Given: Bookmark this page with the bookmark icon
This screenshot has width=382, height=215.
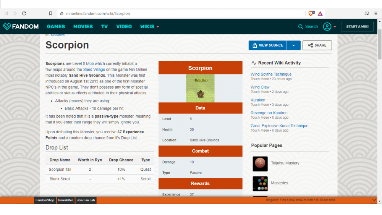Looking at the screenshot, I should click(x=50, y=13).
